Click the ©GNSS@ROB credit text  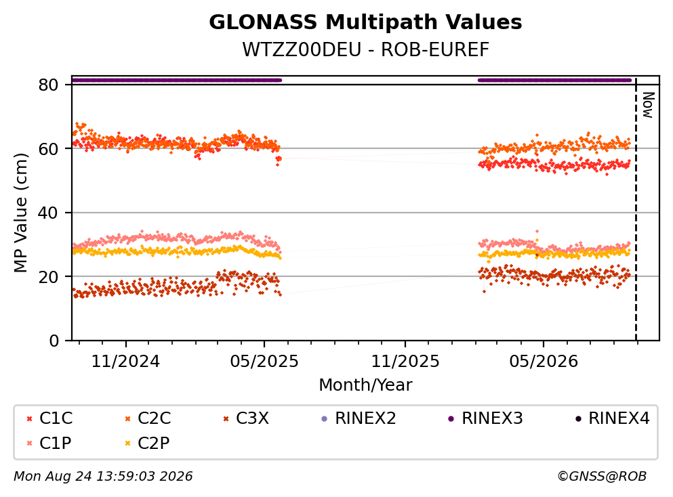[601, 476]
